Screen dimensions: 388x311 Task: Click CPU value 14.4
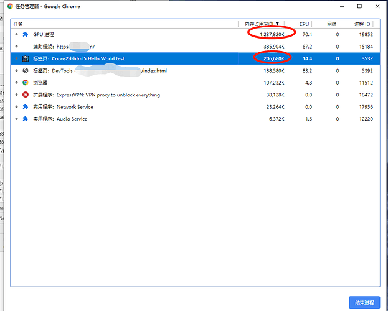(307, 58)
